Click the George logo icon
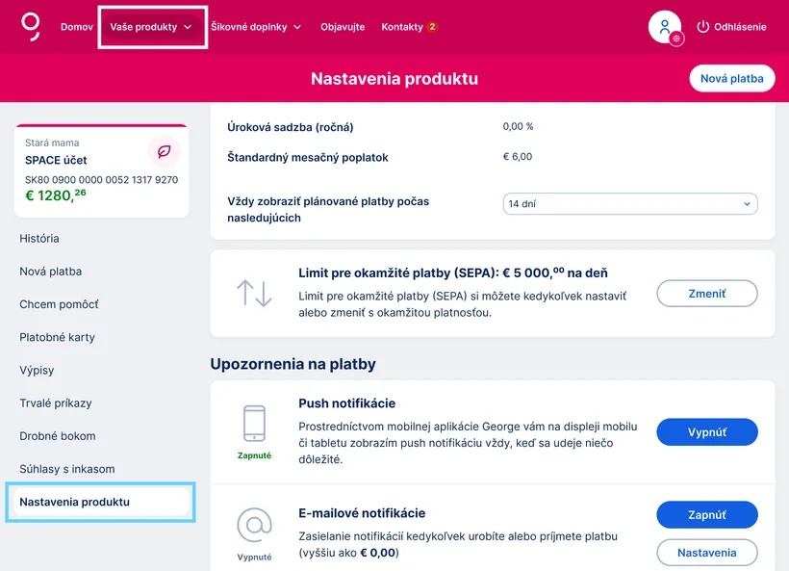Screen dimensions: 789x571 coord(31,26)
